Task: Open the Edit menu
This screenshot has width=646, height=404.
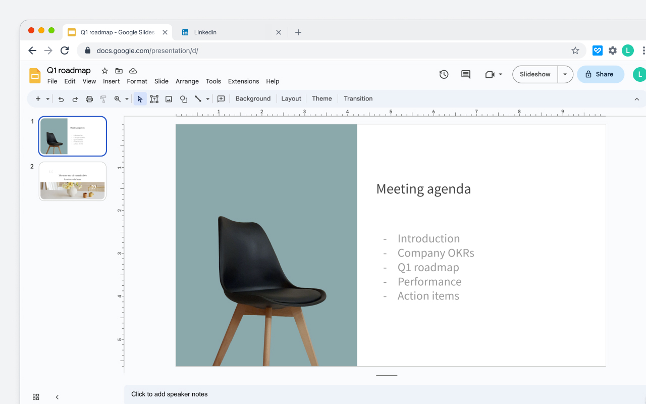Action: (70, 81)
